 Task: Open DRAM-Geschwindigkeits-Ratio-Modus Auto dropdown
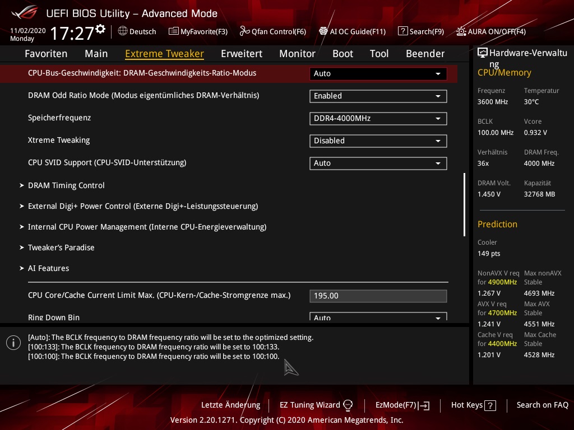tap(378, 73)
